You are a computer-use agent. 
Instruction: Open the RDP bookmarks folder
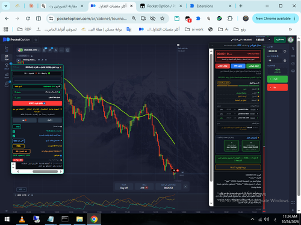(24, 29)
